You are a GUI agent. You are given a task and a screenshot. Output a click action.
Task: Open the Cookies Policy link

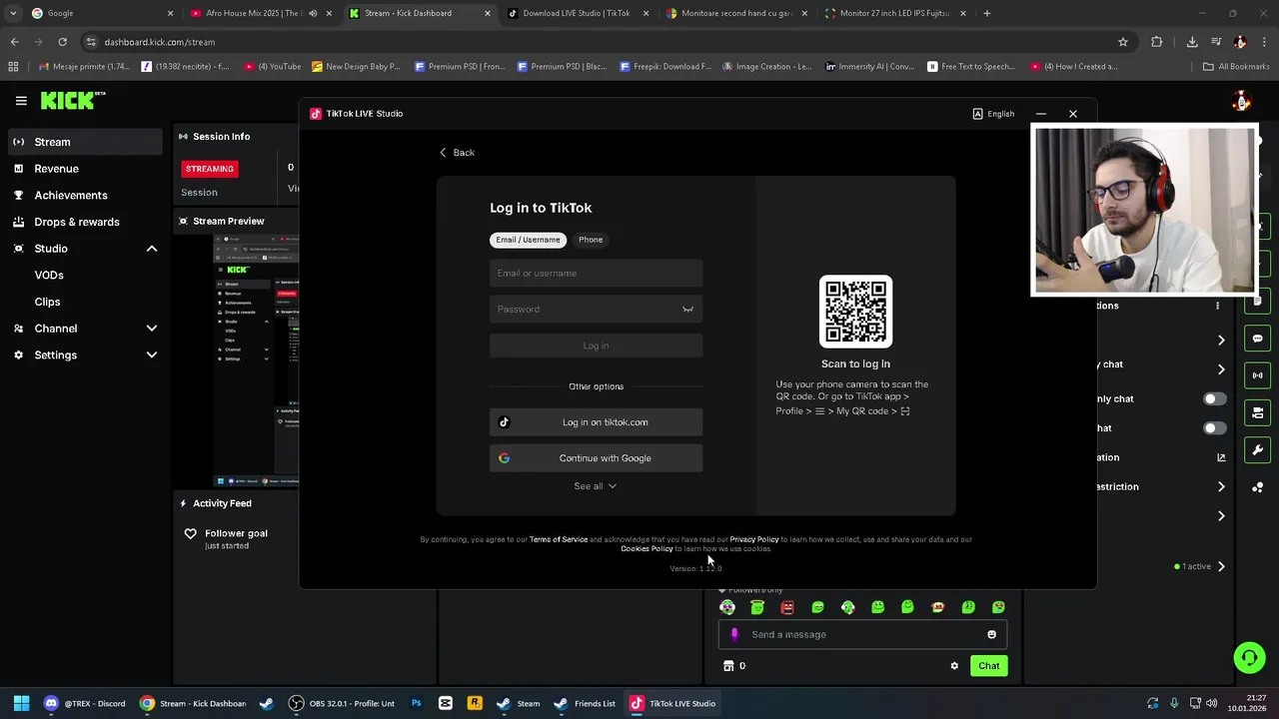coord(646,548)
